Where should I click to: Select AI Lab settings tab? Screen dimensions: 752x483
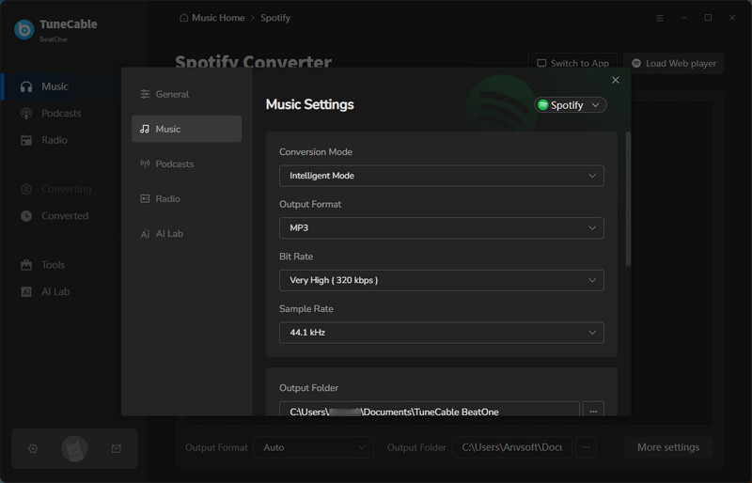pyautogui.click(x=186, y=234)
